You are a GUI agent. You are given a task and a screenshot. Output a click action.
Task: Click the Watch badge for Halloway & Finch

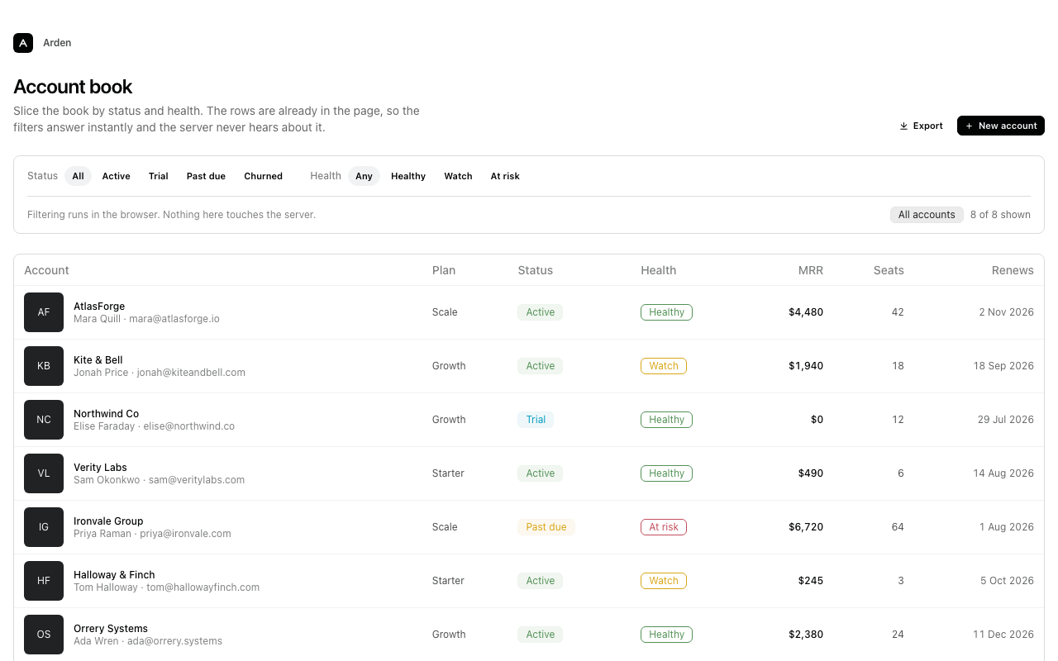(664, 581)
